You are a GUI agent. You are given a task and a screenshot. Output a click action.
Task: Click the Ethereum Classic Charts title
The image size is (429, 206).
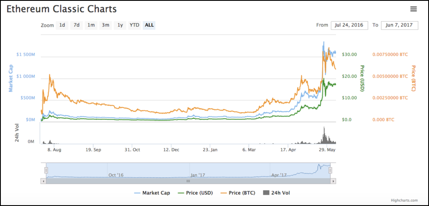tap(61, 9)
